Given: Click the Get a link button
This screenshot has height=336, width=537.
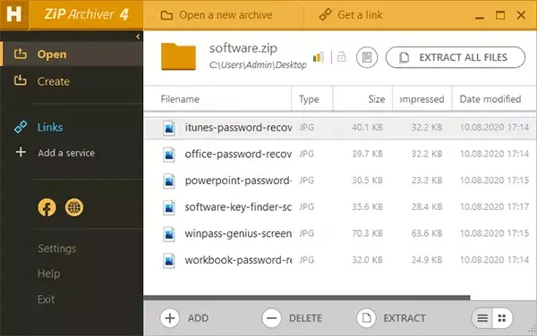Looking at the screenshot, I should click(351, 15).
